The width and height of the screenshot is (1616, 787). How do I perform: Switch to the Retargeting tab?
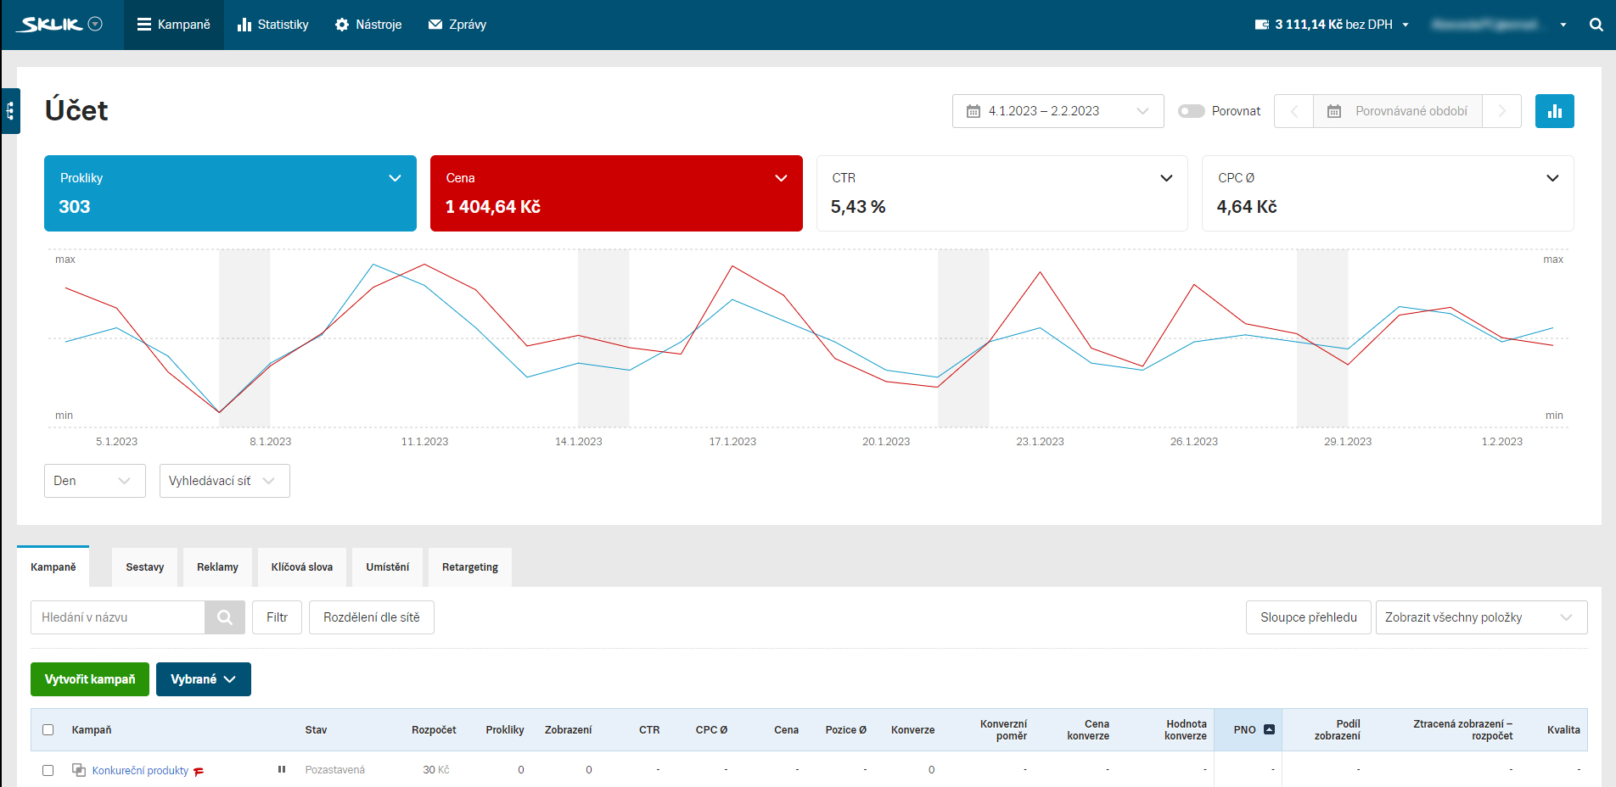[x=469, y=567]
